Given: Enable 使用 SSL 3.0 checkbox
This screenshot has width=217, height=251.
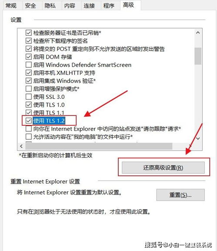Looking at the screenshot, I should pos(29,97).
